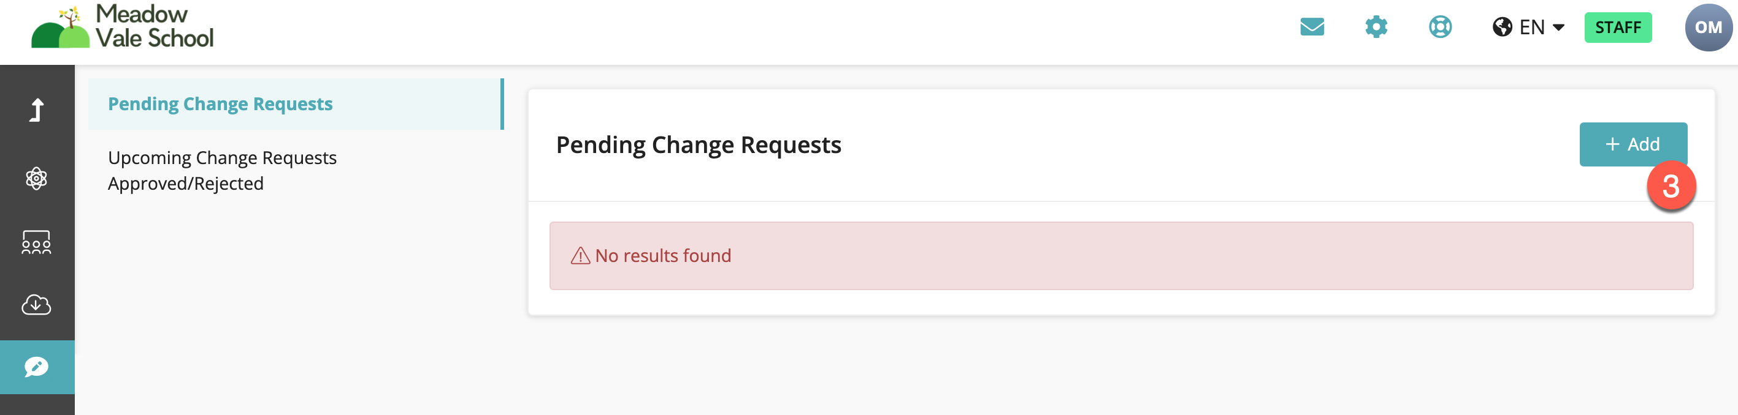Image resolution: width=1738 pixels, height=415 pixels.
Task: Click the globe language icon
Action: pyautogui.click(x=1502, y=27)
